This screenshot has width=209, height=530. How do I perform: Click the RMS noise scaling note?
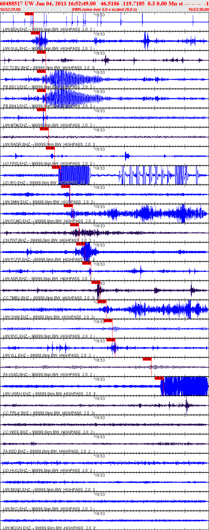point(104,10)
